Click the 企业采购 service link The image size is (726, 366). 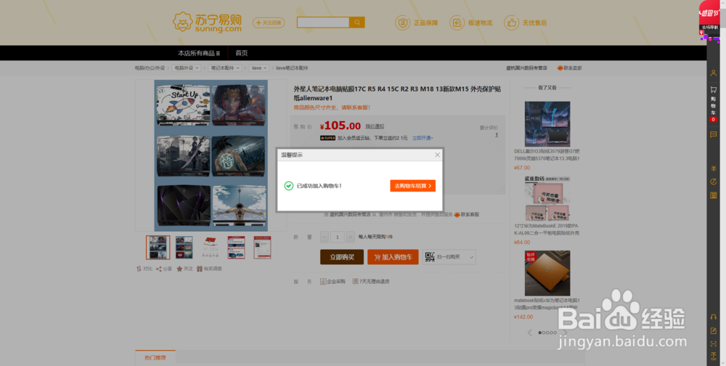[333, 281]
